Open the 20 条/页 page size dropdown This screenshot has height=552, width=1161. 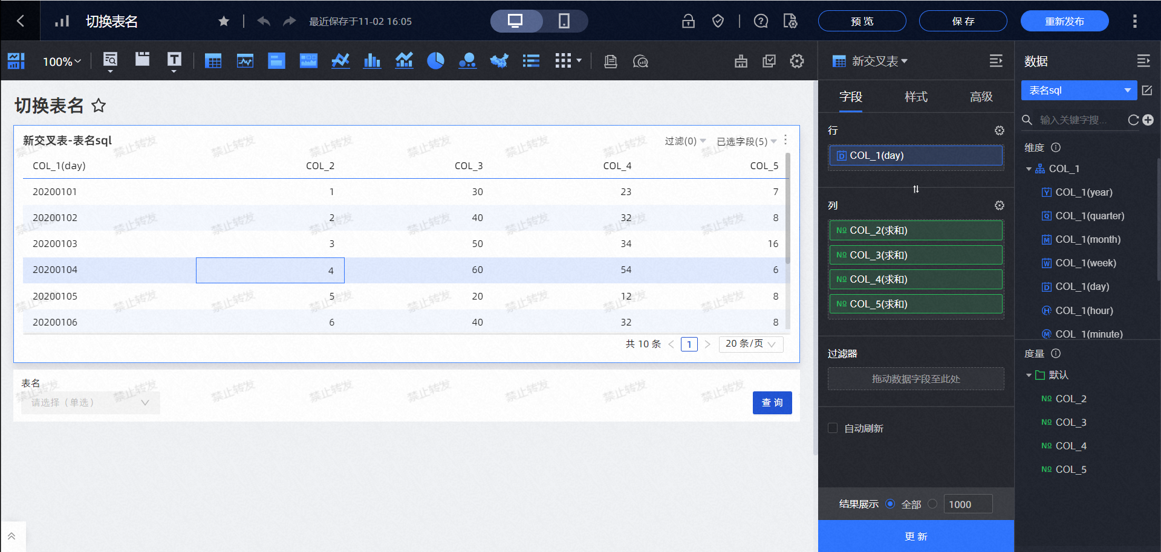[x=750, y=344]
